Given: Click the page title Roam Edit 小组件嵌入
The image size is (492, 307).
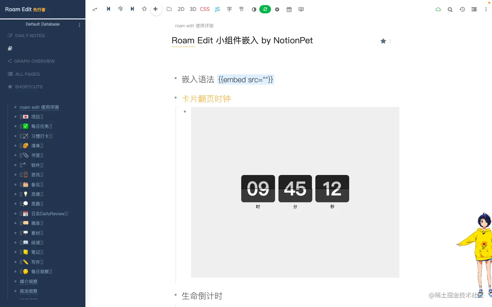Looking at the screenshot, I should point(242,40).
